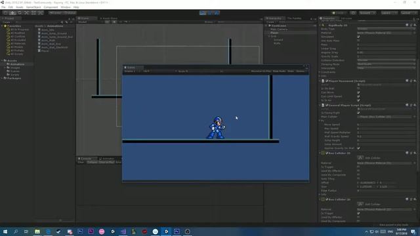This screenshot has width=420, height=236.
Task: Open Rigidbody 2D preset settings icon
Action: pyautogui.click(x=411, y=25)
